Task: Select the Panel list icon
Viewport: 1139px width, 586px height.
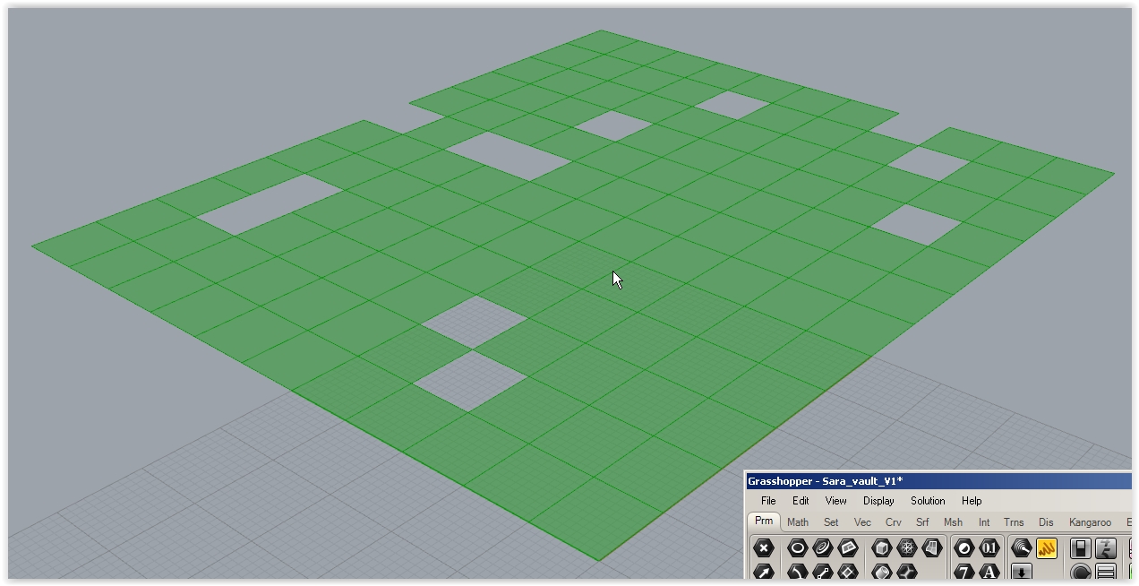Action: (1106, 572)
